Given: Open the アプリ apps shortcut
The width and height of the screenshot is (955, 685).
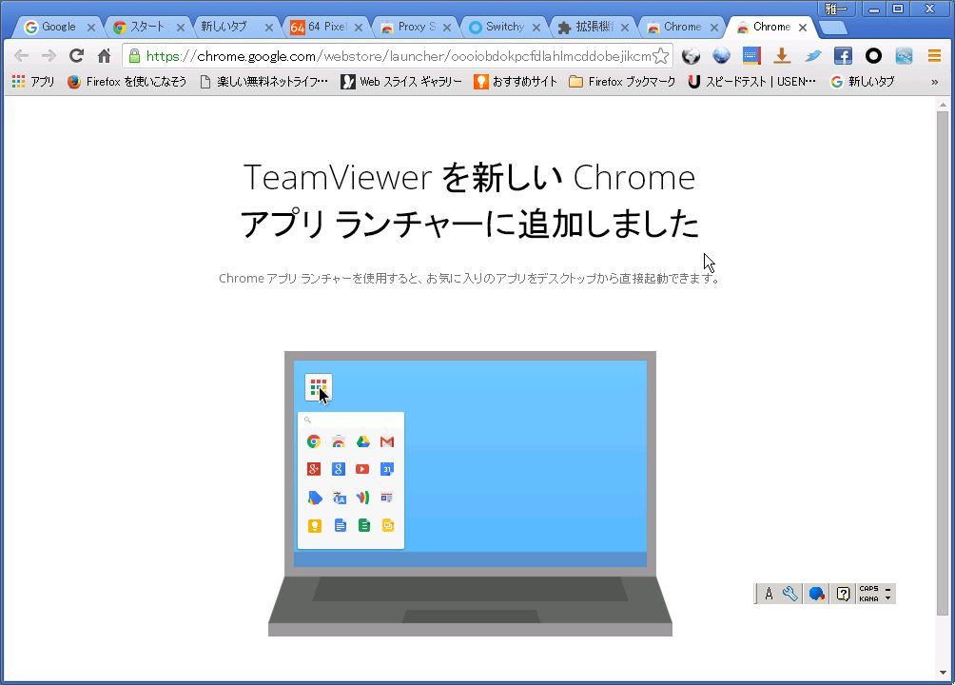Looking at the screenshot, I should 33,81.
